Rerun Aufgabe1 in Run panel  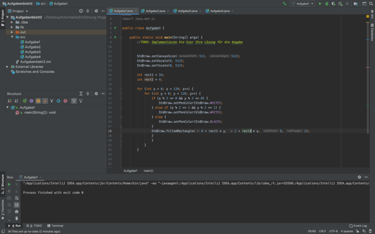point(9,184)
